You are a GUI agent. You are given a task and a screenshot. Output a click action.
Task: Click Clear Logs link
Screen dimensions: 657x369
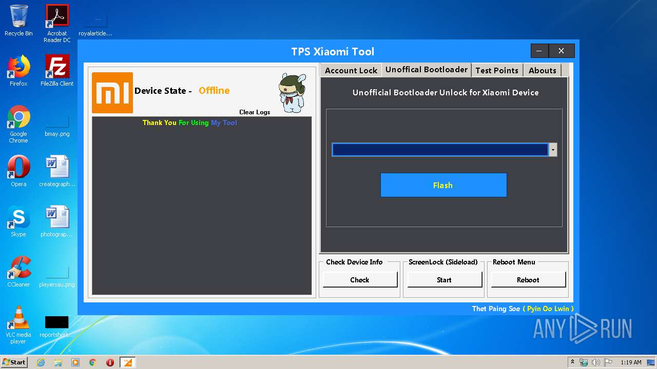(x=255, y=112)
